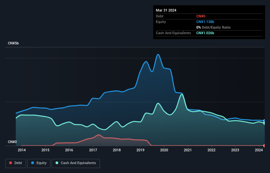Select the 2015 x-axis label

click(45, 150)
